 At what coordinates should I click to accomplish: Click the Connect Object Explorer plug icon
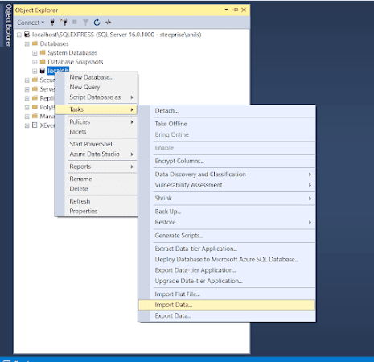(x=52, y=23)
